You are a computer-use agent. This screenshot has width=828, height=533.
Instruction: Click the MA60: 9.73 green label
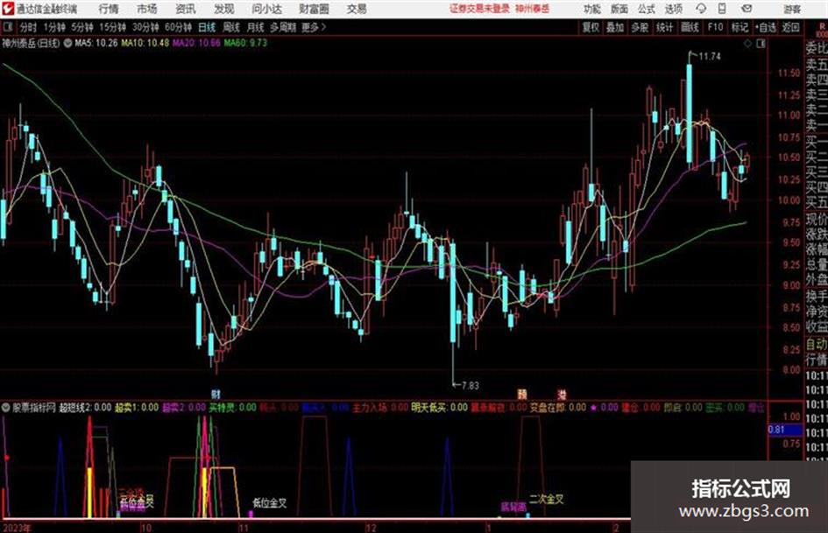pyautogui.click(x=245, y=43)
